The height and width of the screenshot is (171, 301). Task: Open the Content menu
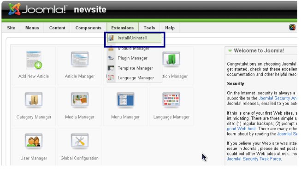tap(57, 28)
